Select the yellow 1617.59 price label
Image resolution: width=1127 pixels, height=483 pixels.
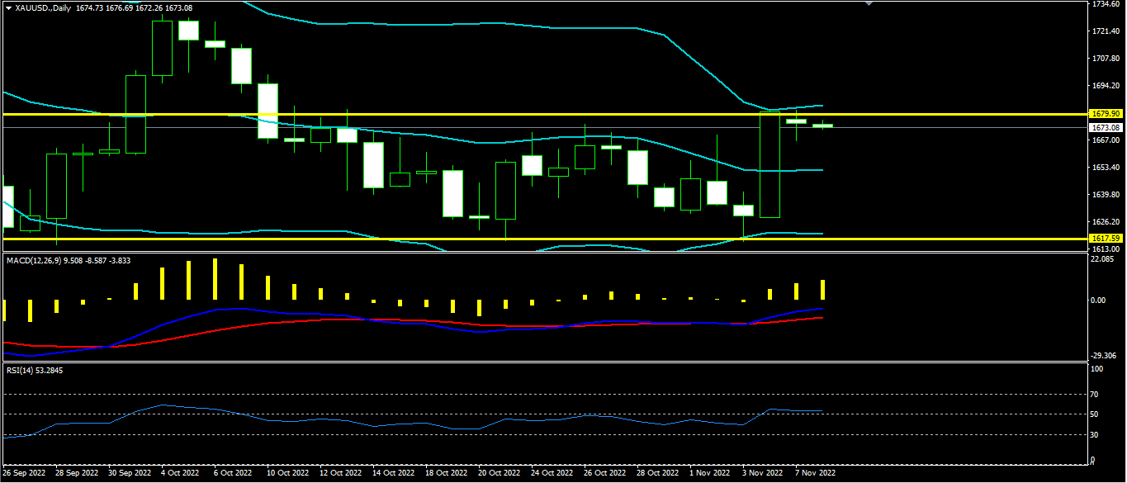point(1104,239)
